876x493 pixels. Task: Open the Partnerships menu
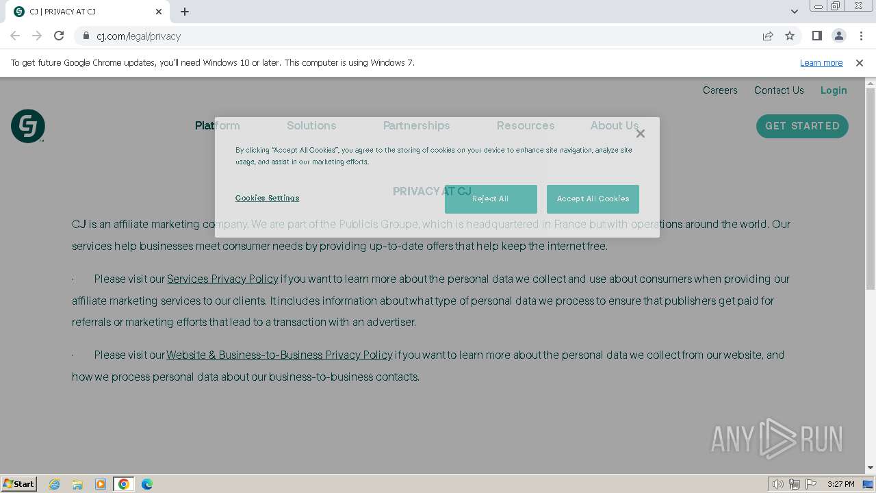pyautogui.click(x=417, y=126)
